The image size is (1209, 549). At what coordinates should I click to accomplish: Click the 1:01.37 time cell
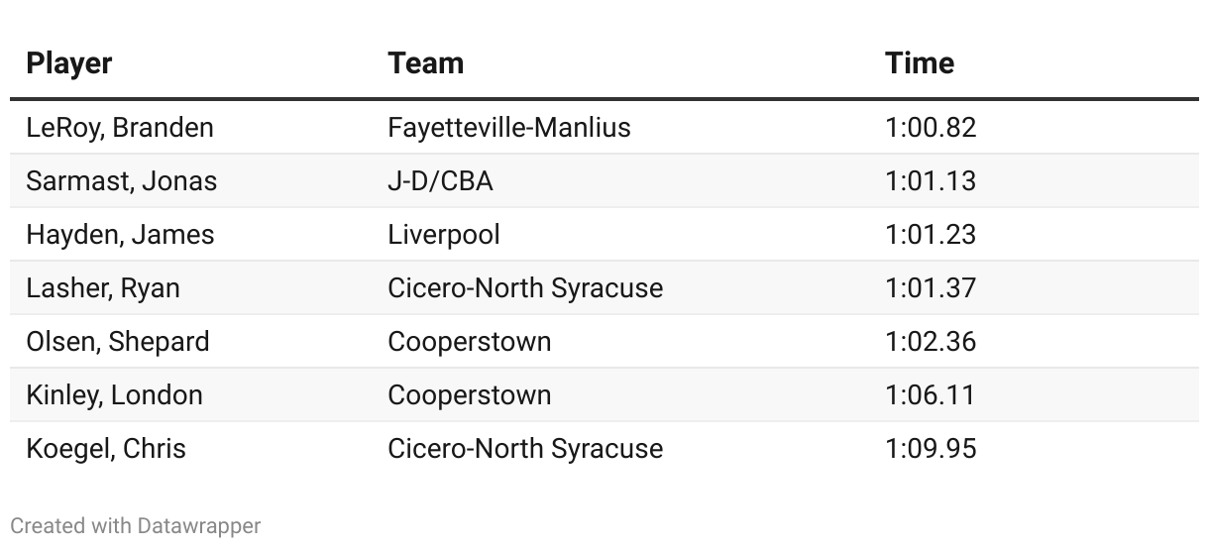pos(930,288)
